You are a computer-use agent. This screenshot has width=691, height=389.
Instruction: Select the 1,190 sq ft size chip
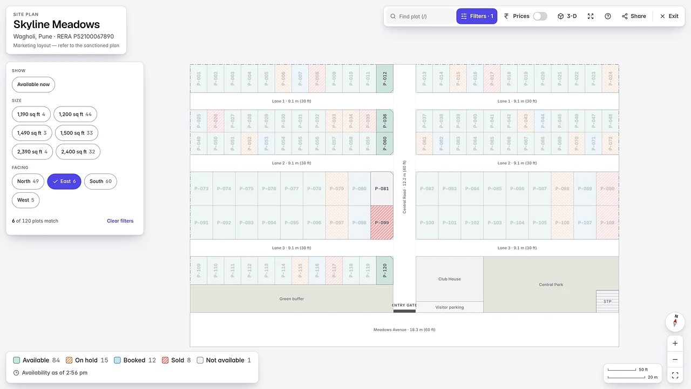(31, 114)
